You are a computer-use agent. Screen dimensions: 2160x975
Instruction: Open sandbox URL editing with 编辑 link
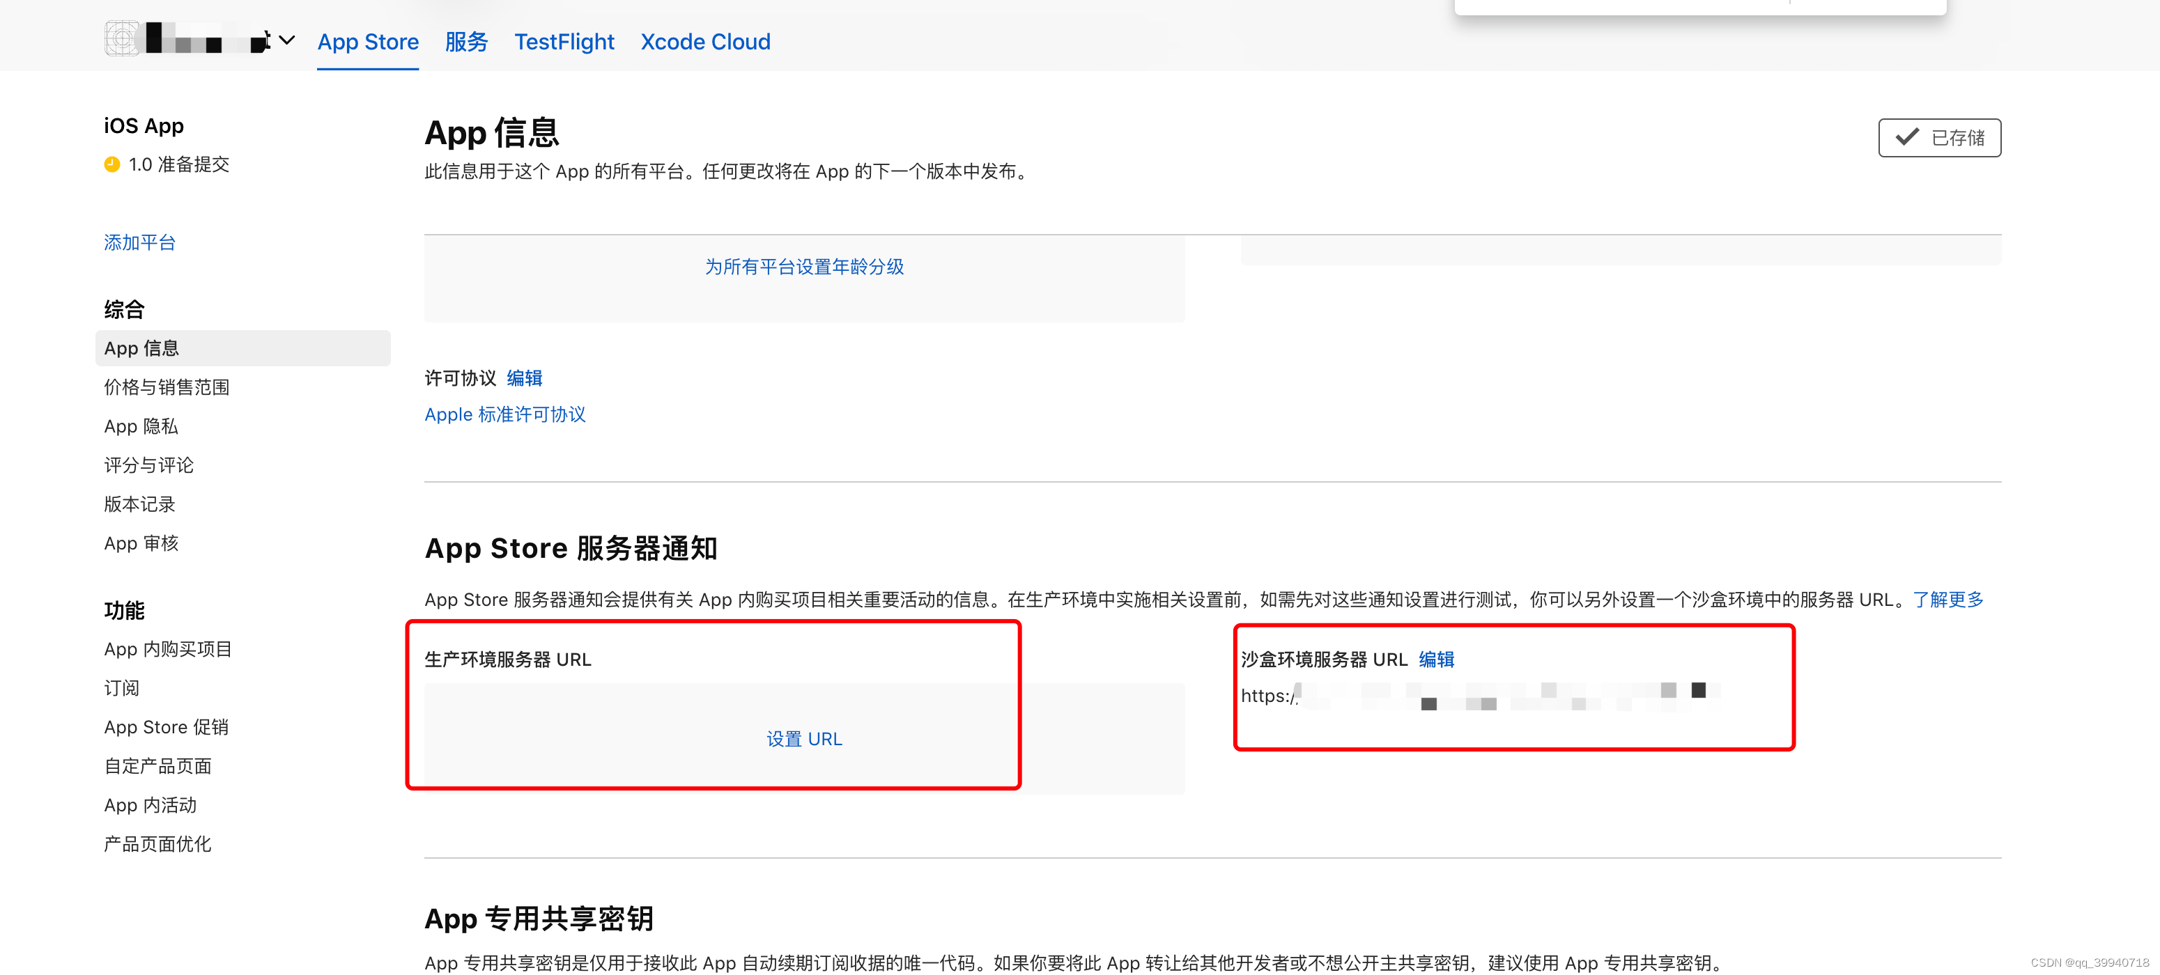point(1436,660)
